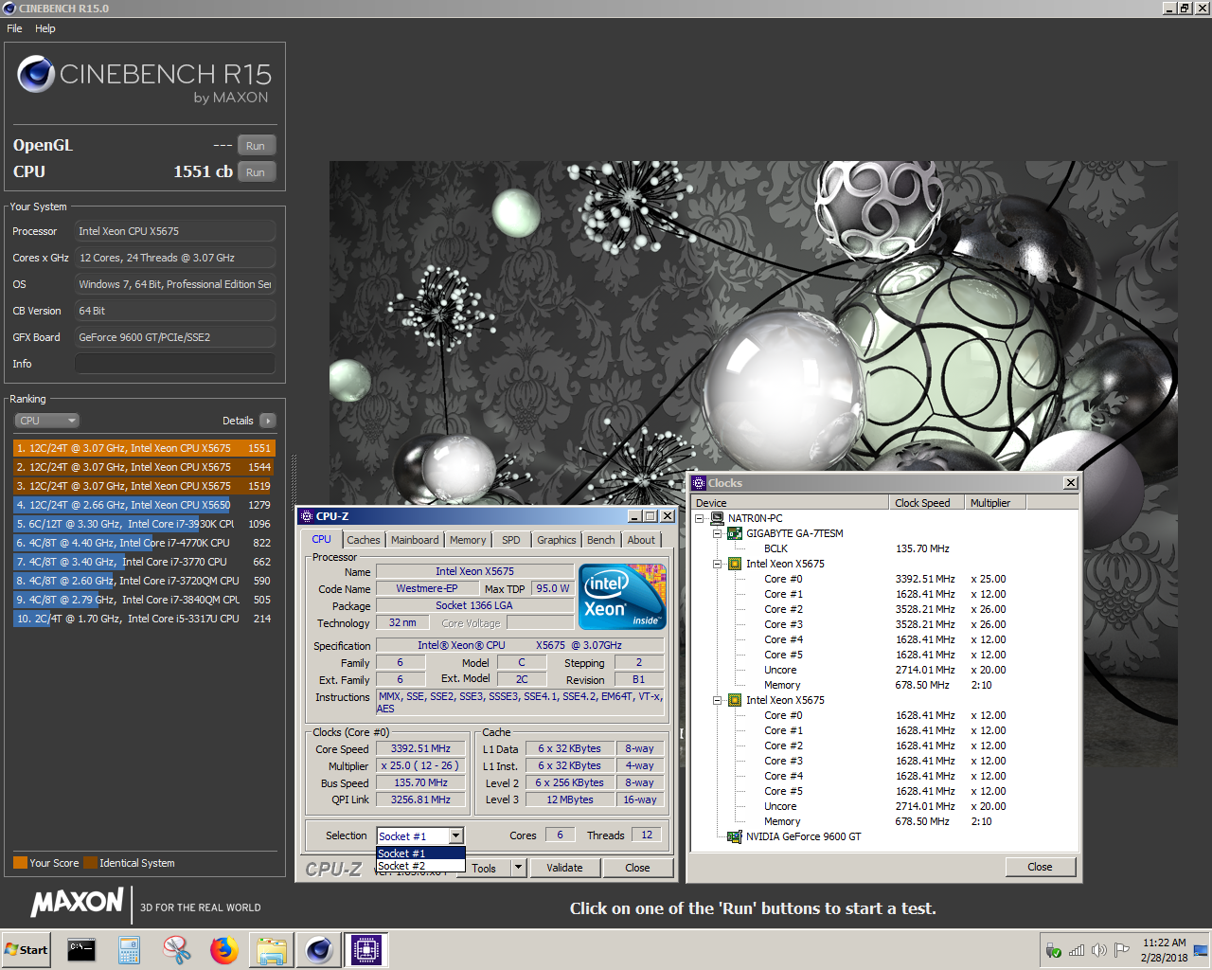Screen dimensions: 1212x970
Task: Switch to Caches tab in CPU-Z
Action: 364,540
